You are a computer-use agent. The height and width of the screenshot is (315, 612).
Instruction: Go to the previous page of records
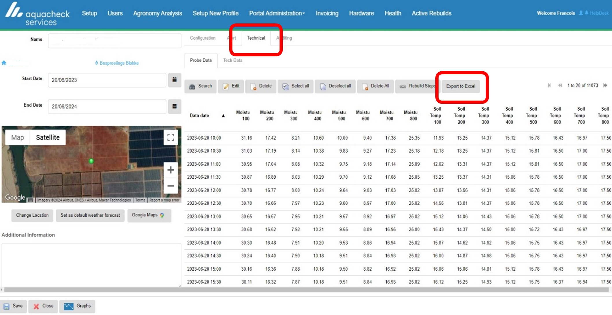(560, 86)
